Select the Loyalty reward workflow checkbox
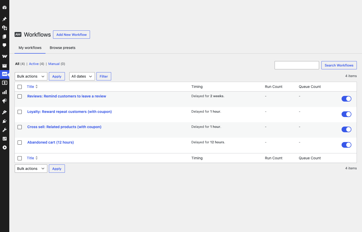Viewport: 362px width, 232px height. [20, 112]
